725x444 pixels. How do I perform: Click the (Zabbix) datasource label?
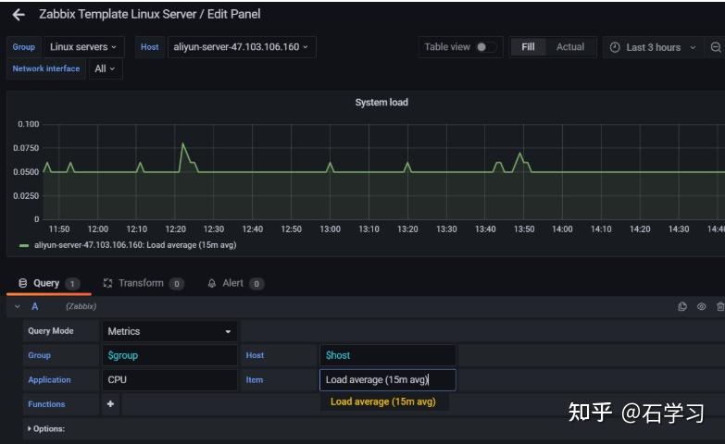81,306
